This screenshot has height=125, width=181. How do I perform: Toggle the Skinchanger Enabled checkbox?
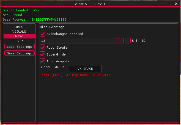click(43, 34)
